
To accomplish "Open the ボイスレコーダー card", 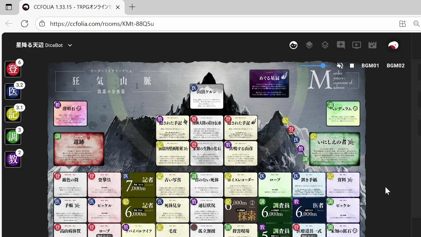I will 241,185.
